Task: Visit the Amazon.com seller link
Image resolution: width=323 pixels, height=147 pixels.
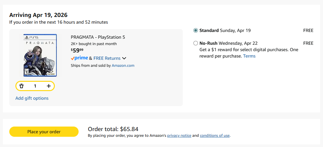Action: pos(123,66)
